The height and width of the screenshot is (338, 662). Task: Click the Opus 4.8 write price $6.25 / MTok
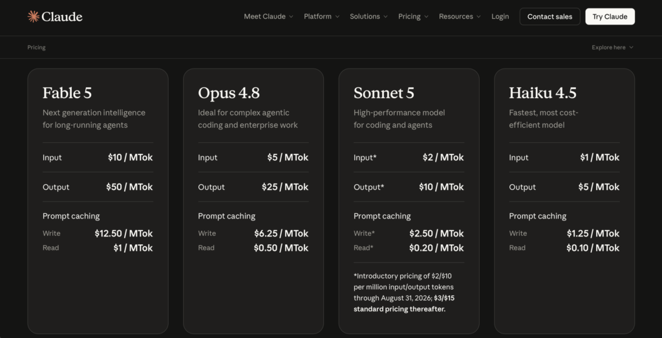(x=281, y=233)
